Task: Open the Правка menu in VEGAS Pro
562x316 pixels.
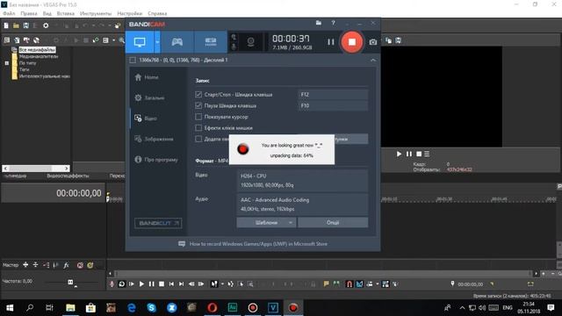Action: point(29,13)
